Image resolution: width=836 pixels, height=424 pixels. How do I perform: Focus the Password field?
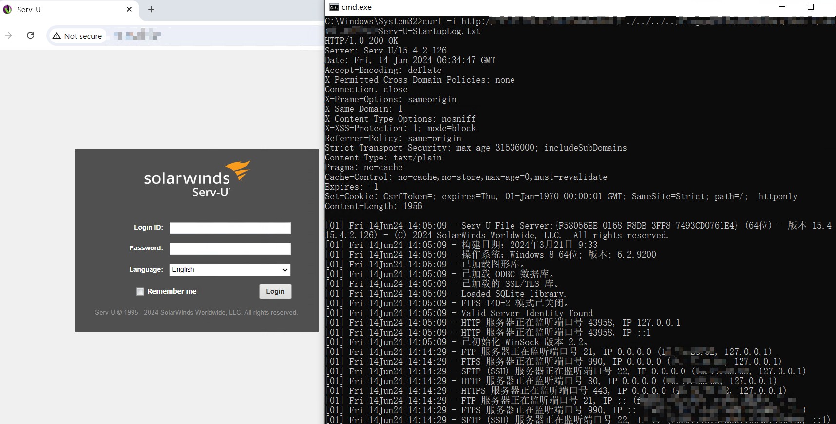pyautogui.click(x=230, y=249)
